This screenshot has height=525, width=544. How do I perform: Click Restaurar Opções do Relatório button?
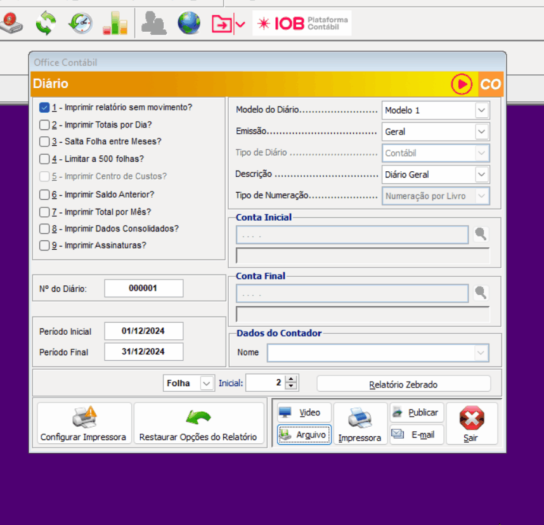198,424
